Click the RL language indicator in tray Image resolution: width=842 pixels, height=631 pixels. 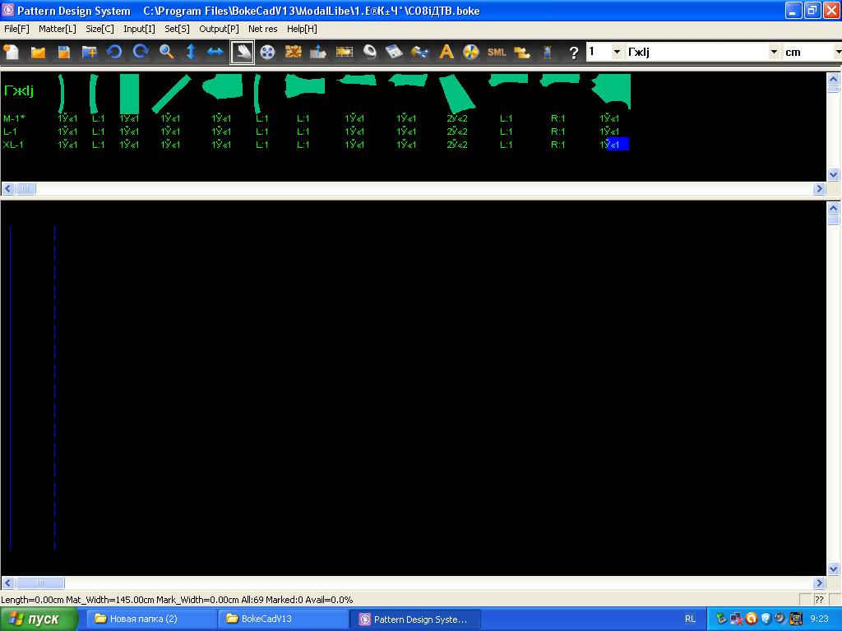(x=691, y=619)
